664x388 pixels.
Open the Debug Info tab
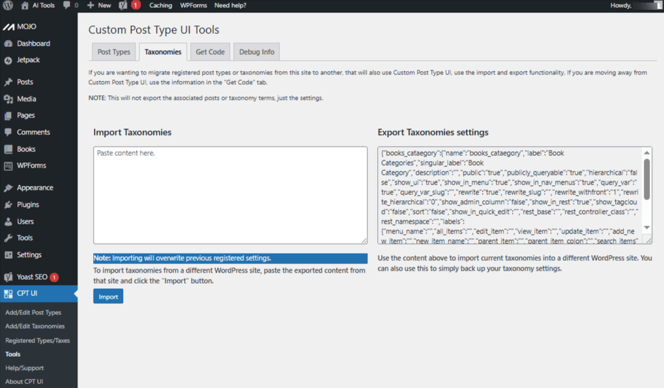pyautogui.click(x=257, y=52)
